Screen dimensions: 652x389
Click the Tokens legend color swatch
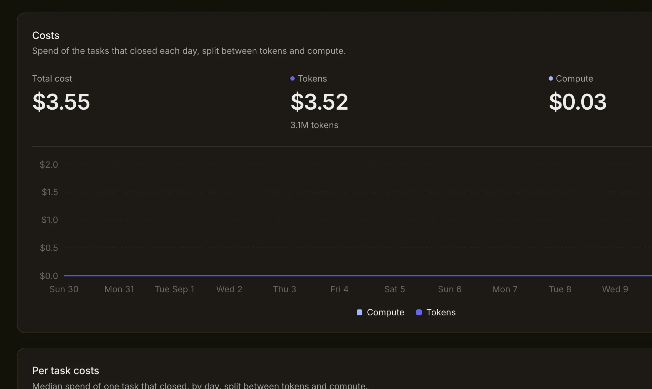click(x=419, y=312)
